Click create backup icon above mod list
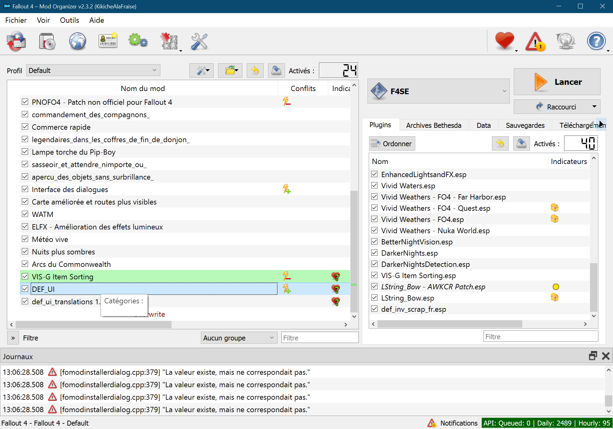Viewport: 613px width, 429px height. click(x=276, y=70)
